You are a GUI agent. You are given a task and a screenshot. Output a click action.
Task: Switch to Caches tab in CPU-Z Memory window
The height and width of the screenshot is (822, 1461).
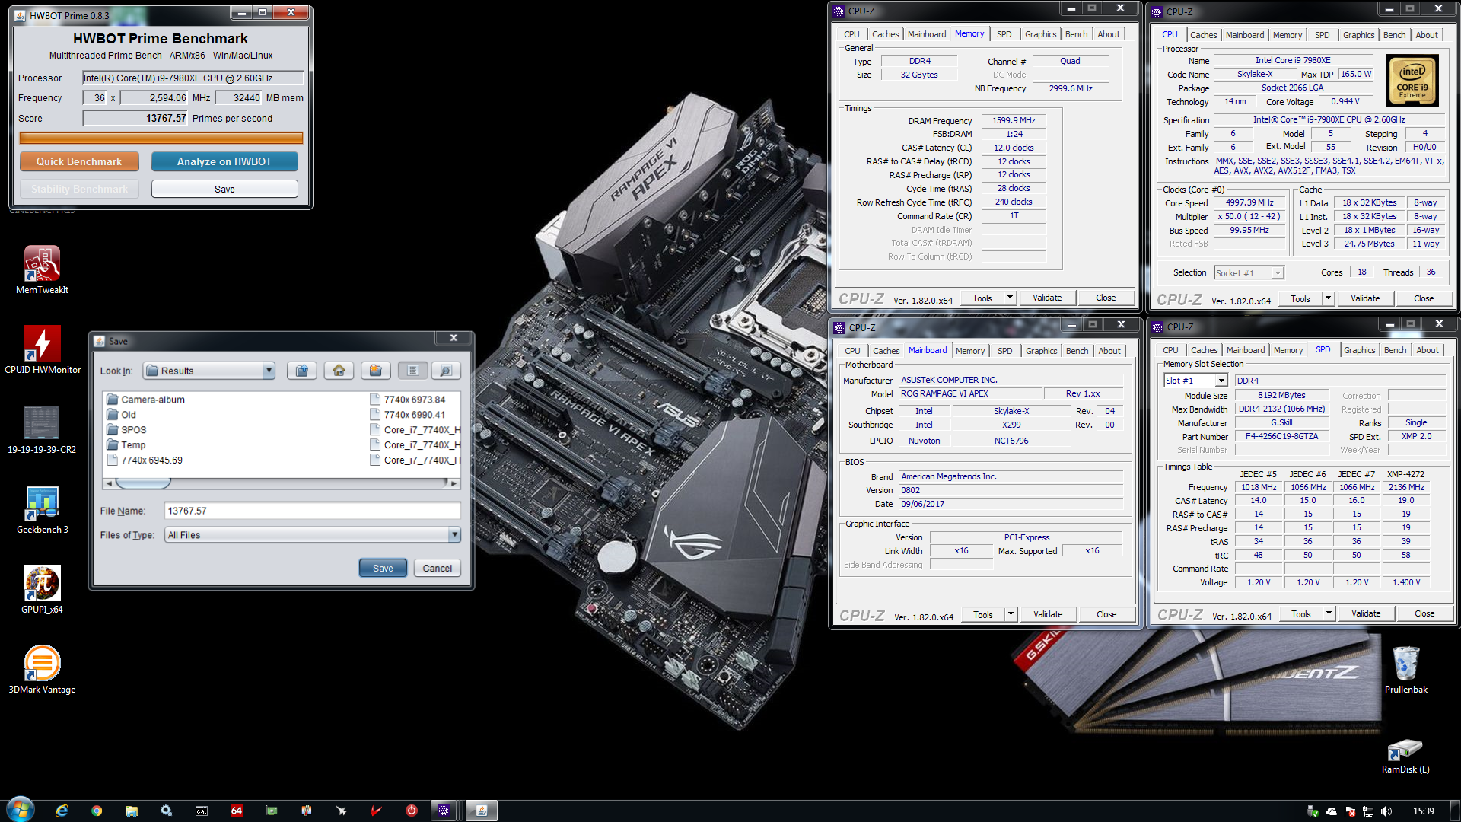pos(885,34)
